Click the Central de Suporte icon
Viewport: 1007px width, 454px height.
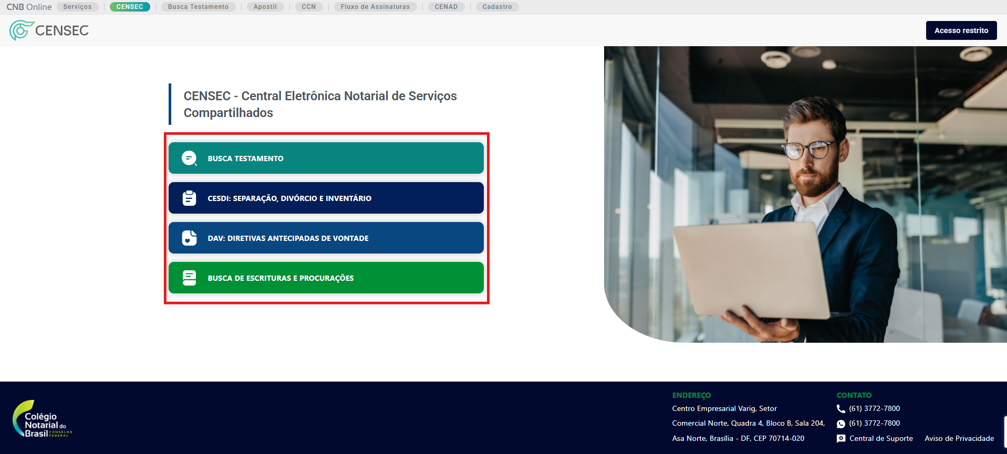pos(840,439)
